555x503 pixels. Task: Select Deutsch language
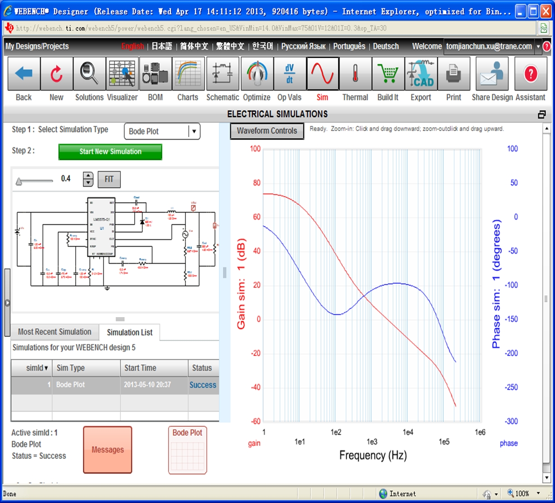(x=386, y=46)
